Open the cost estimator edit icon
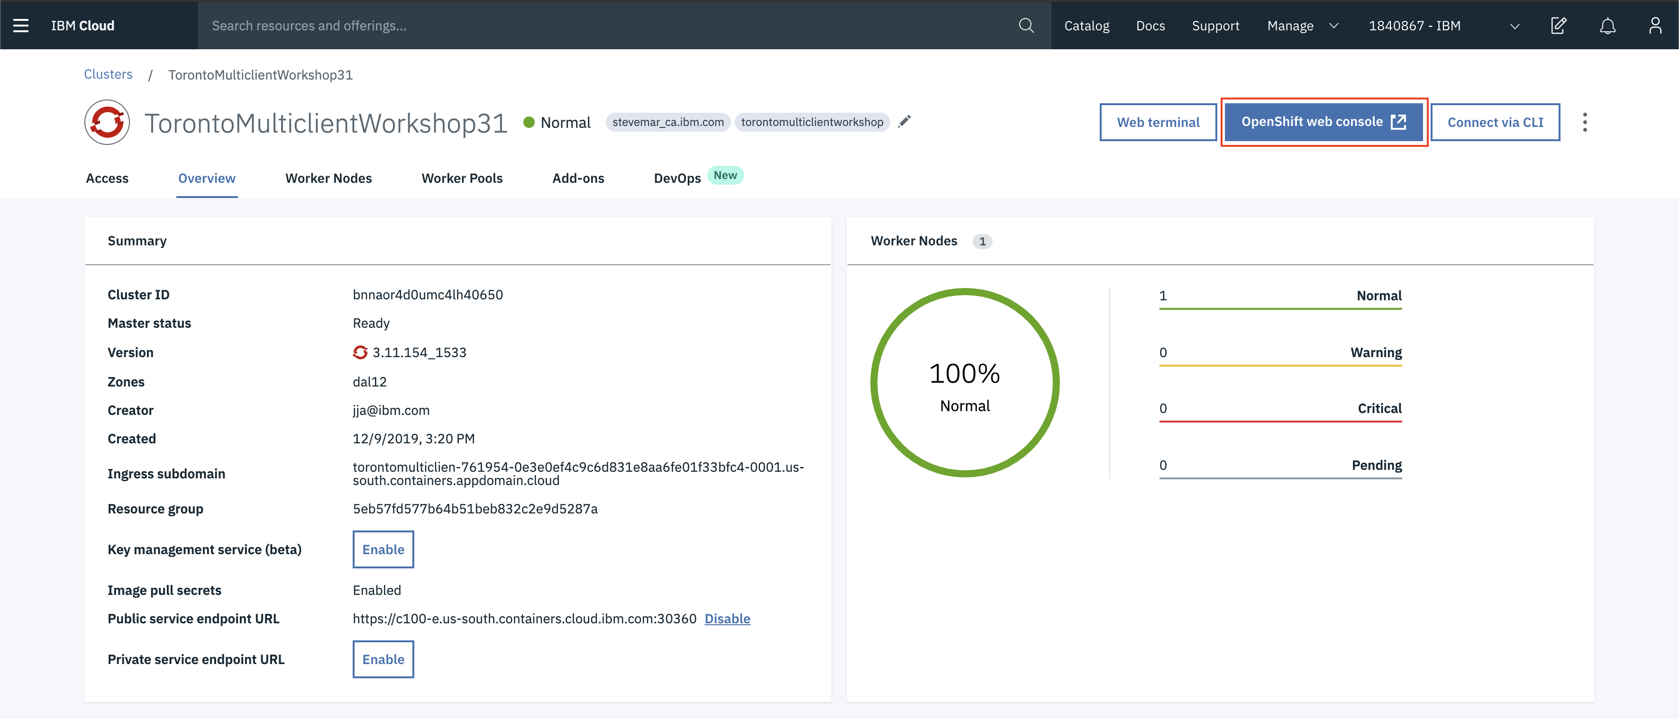1679x719 pixels. click(1559, 26)
